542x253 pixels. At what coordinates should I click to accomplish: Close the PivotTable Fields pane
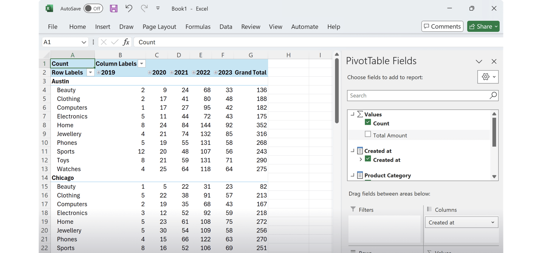(x=494, y=62)
